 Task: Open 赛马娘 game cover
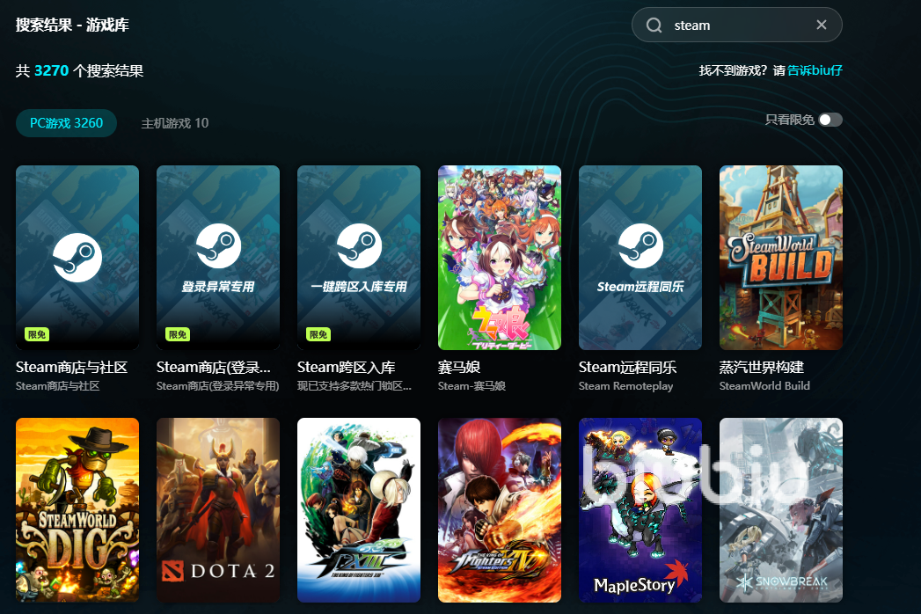(x=500, y=257)
